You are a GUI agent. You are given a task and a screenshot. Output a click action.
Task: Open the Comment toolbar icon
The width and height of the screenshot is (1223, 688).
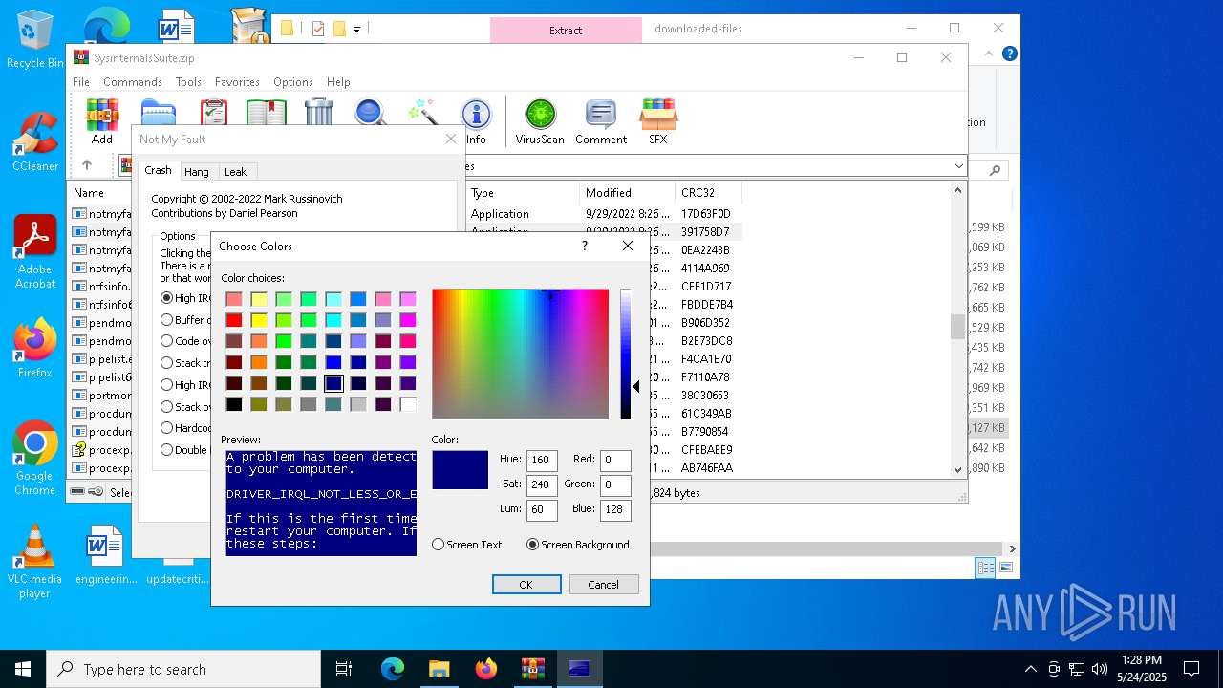[601, 121]
